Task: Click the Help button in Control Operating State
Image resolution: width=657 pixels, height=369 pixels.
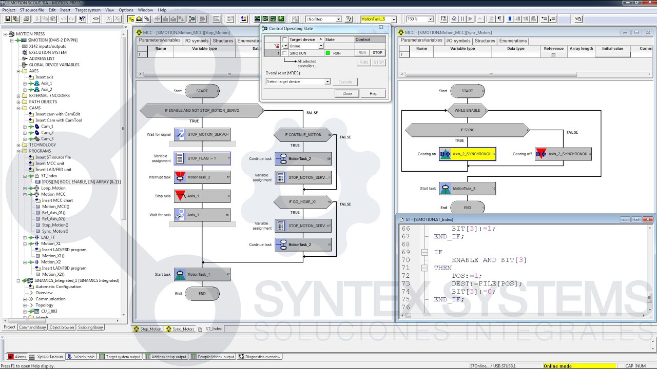Action: click(373, 93)
